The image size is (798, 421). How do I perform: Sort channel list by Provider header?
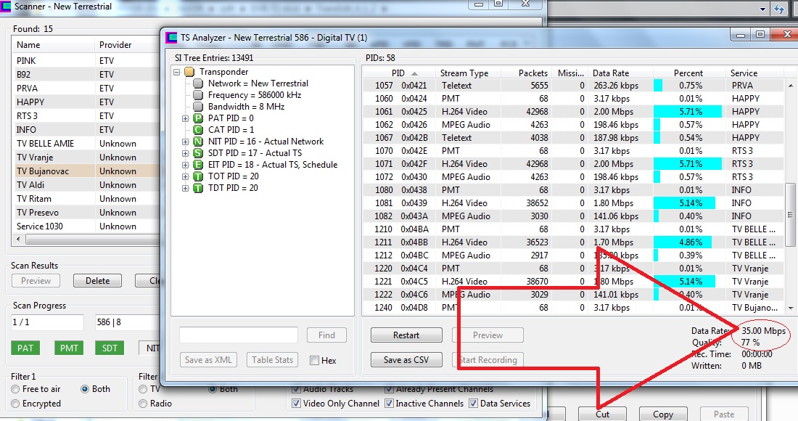tap(127, 45)
